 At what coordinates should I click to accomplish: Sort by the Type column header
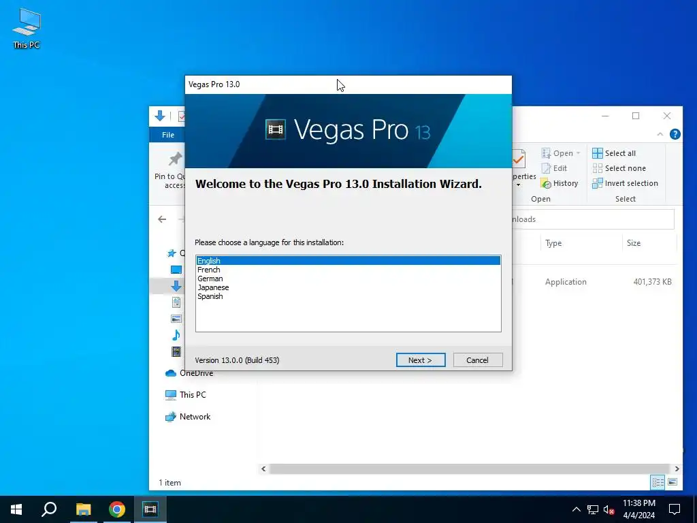coord(553,243)
